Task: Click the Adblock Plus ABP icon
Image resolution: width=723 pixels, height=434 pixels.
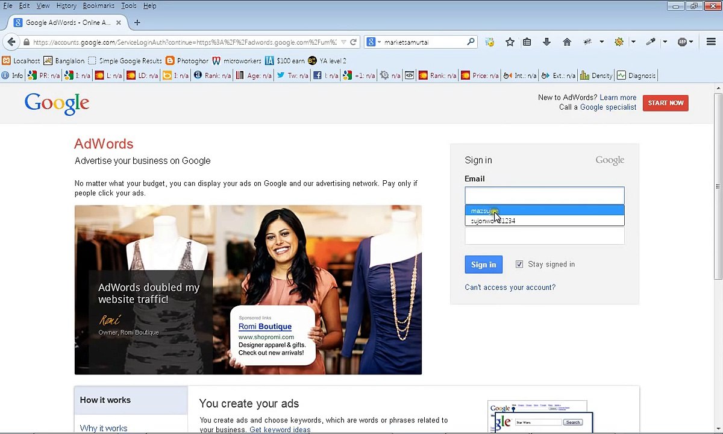Action: pyautogui.click(x=682, y=42)
